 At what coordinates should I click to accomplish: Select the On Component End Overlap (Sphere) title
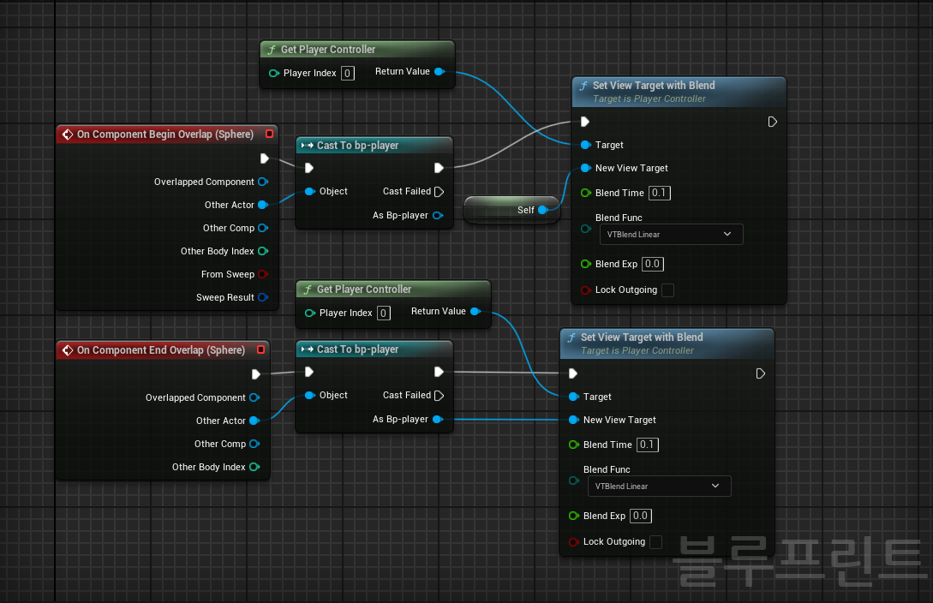click(161, 350)
